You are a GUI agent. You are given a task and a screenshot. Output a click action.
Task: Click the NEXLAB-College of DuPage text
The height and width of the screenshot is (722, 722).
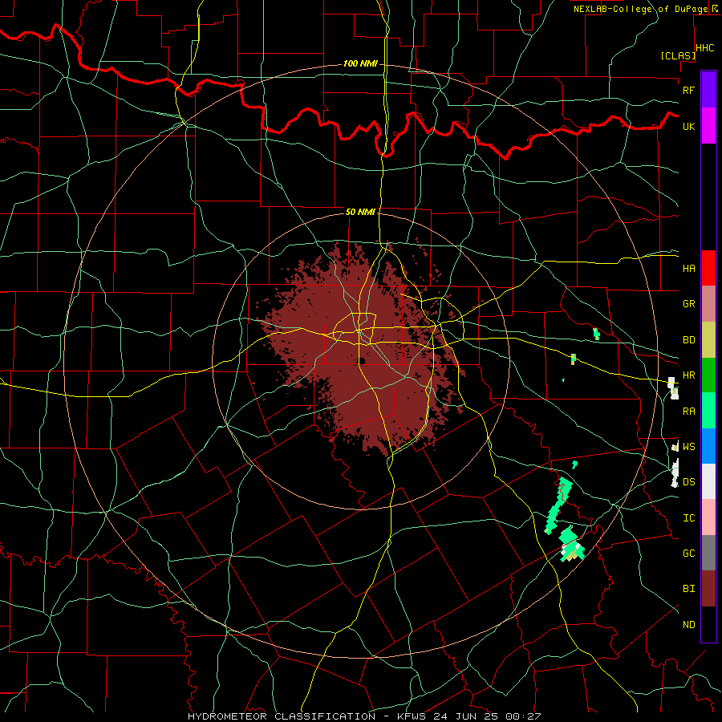(640, 9)
